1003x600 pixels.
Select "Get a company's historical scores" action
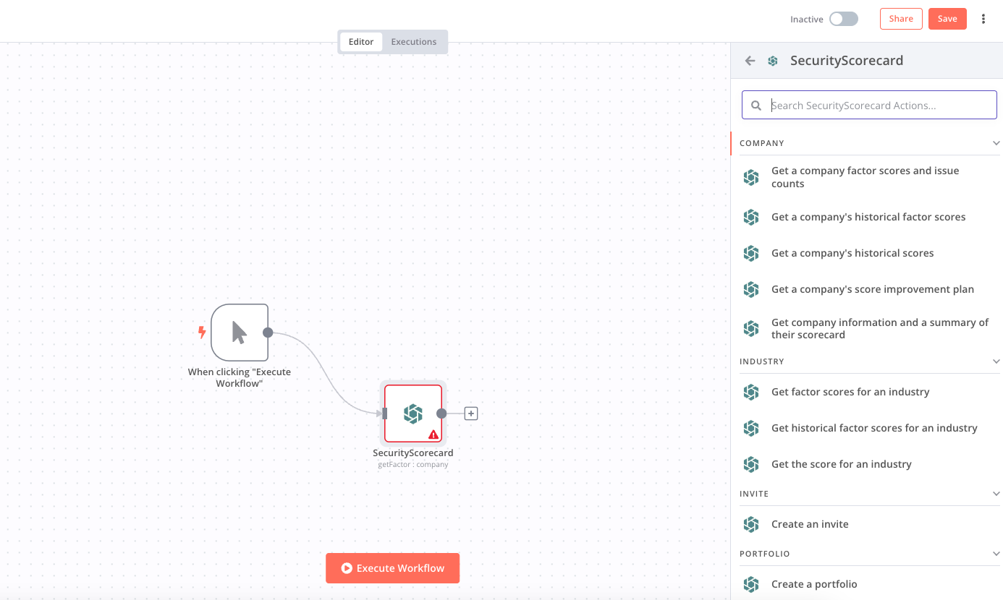coord(852,253)
